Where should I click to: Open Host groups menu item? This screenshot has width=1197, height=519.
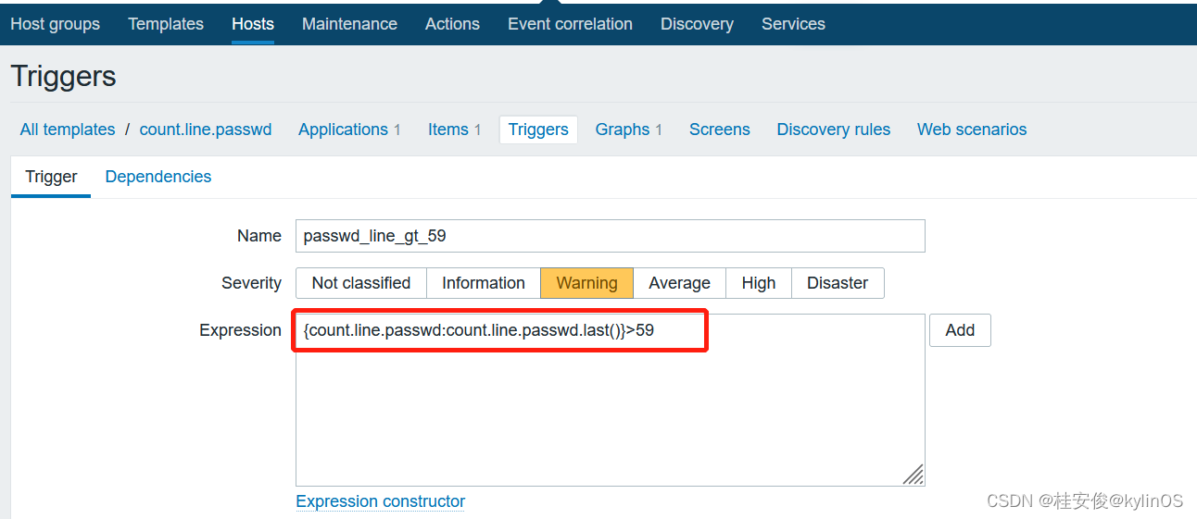(55, 24)
